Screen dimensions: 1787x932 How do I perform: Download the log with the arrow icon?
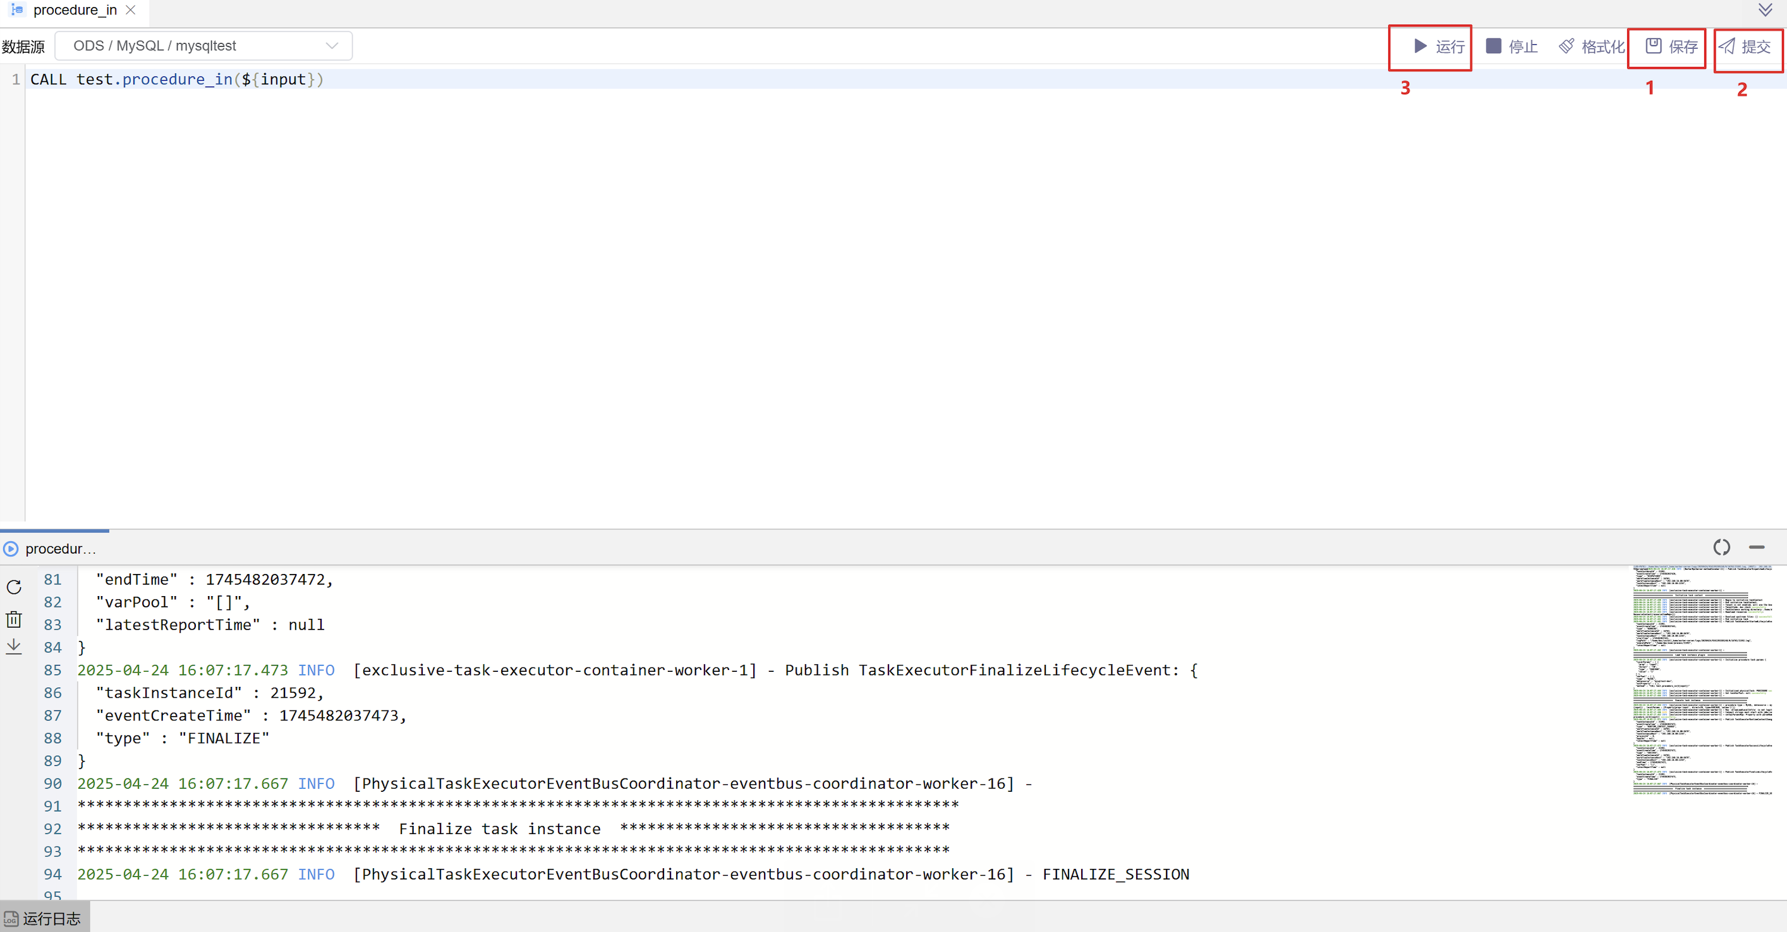click(x=14, y=647)
